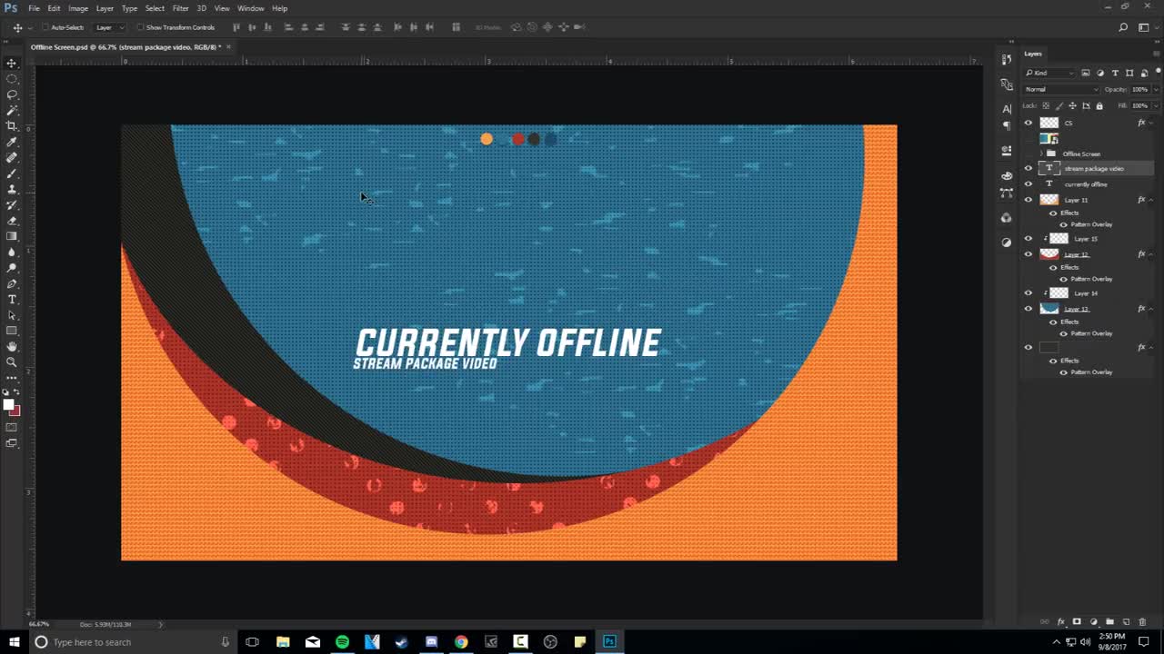
Task: Select the Hand tool
Action: pyautogui.click(x=12, y=346)
